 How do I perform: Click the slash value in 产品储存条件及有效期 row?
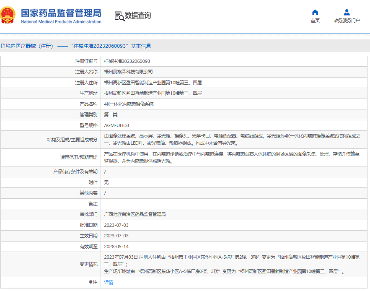tap(105, 172)
